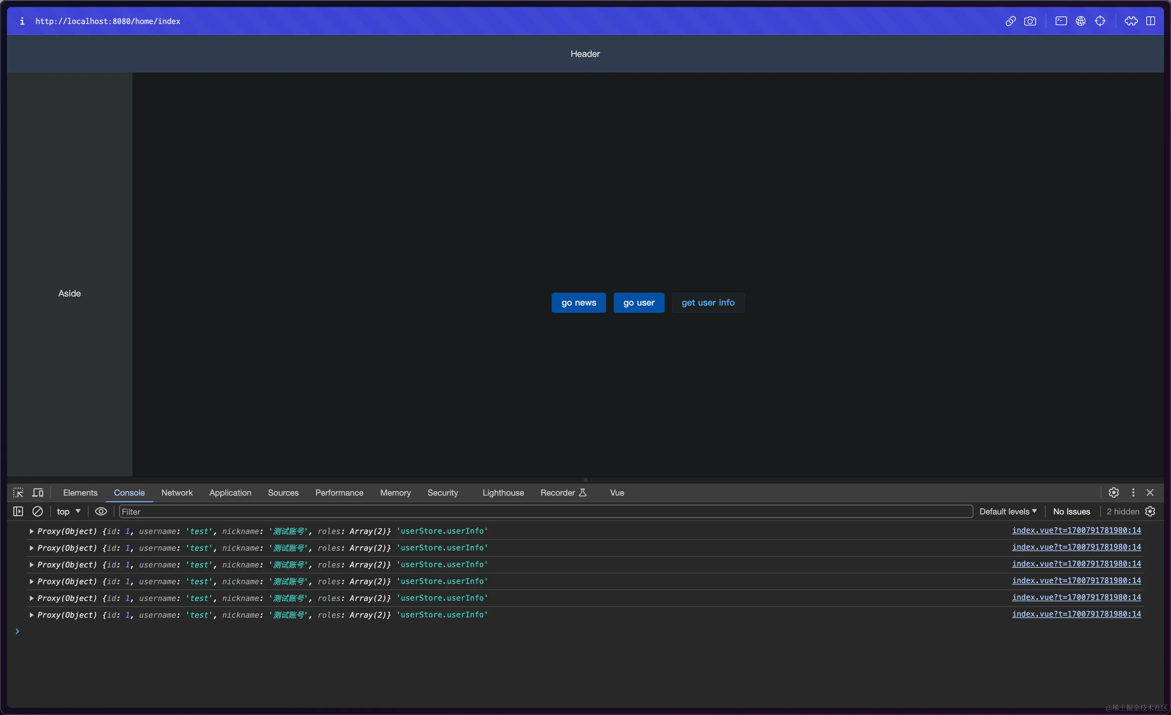1171x715 pixels.
Task: Focus the console Filter input field
Action: tap(544, 512)
